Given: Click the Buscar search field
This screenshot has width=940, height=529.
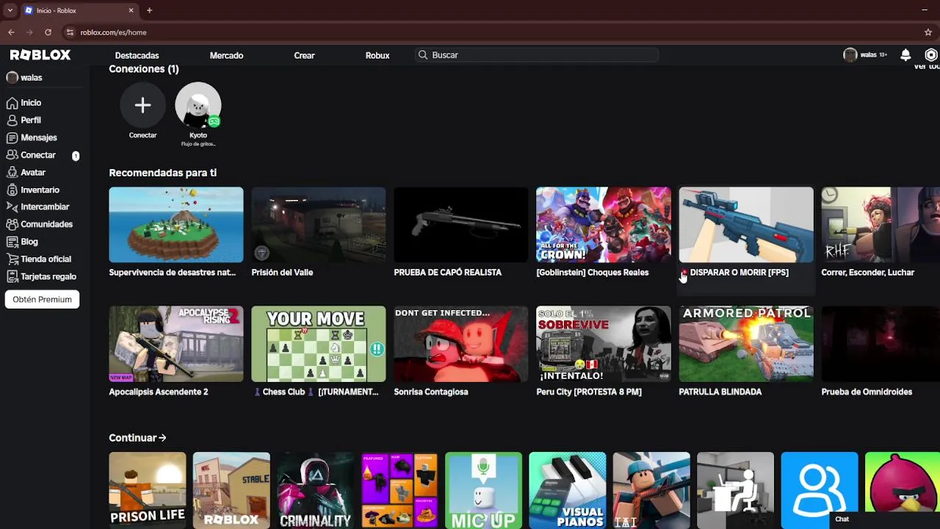Looking at the screenshot, I should tap(536, 55).
